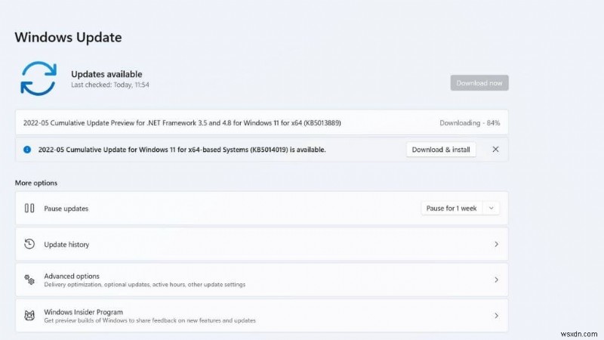Click the Pause updates pause icon

pos(29,209)
